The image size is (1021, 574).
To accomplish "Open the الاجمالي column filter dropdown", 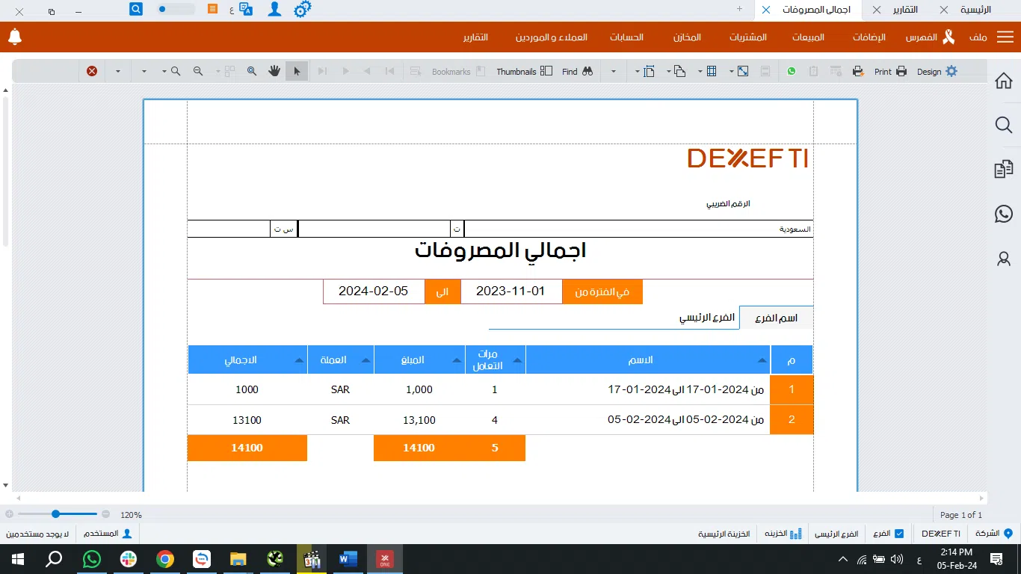I will click(x=299, y=360).
